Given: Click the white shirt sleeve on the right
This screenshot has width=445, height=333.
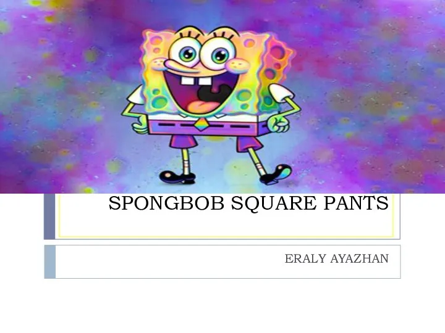Looking at the screenshot, I should point(281,94).
